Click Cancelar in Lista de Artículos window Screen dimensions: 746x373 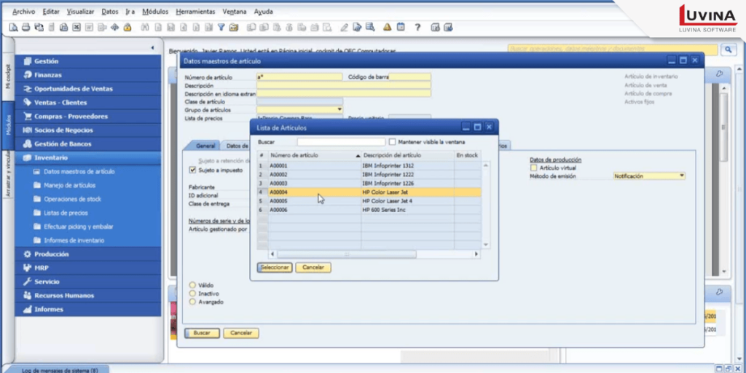[x=313, y=267]
